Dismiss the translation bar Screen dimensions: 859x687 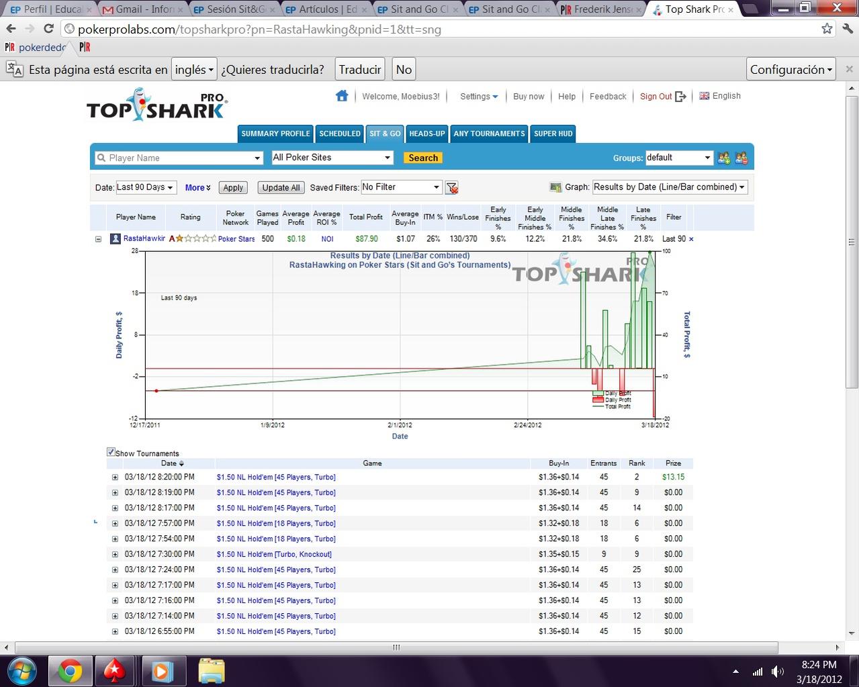[849, 69]
